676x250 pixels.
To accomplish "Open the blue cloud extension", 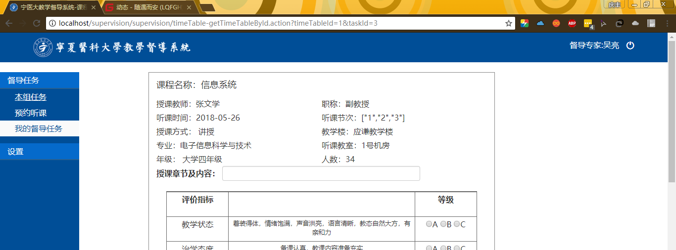I will tap(540, 23).
